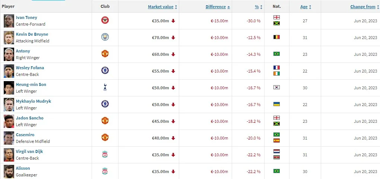This screenshot has width=380, height=179.
Task: Click Heung-min Son's player photo
Action: 9,87
